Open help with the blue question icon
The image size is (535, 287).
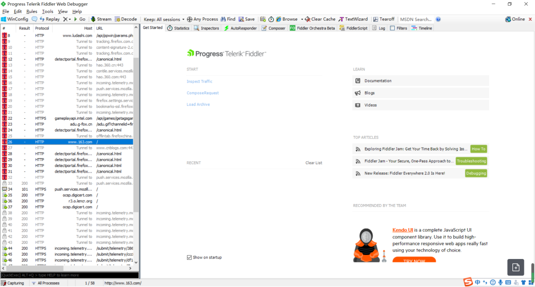pyautogui.click(x=438, y=19)
